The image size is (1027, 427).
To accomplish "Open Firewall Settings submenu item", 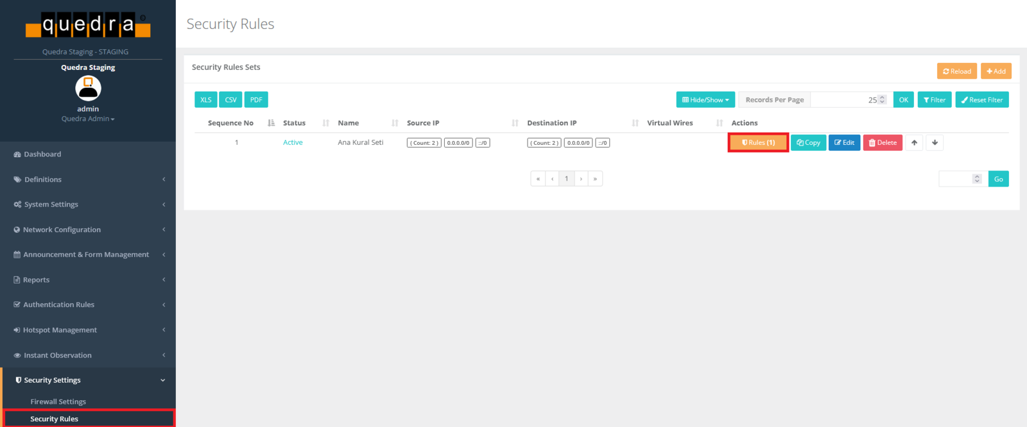I will [x=58, y=402].
